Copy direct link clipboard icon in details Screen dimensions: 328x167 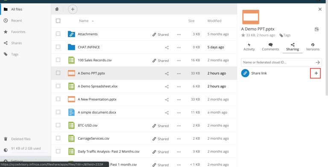[x=317, y=29]
